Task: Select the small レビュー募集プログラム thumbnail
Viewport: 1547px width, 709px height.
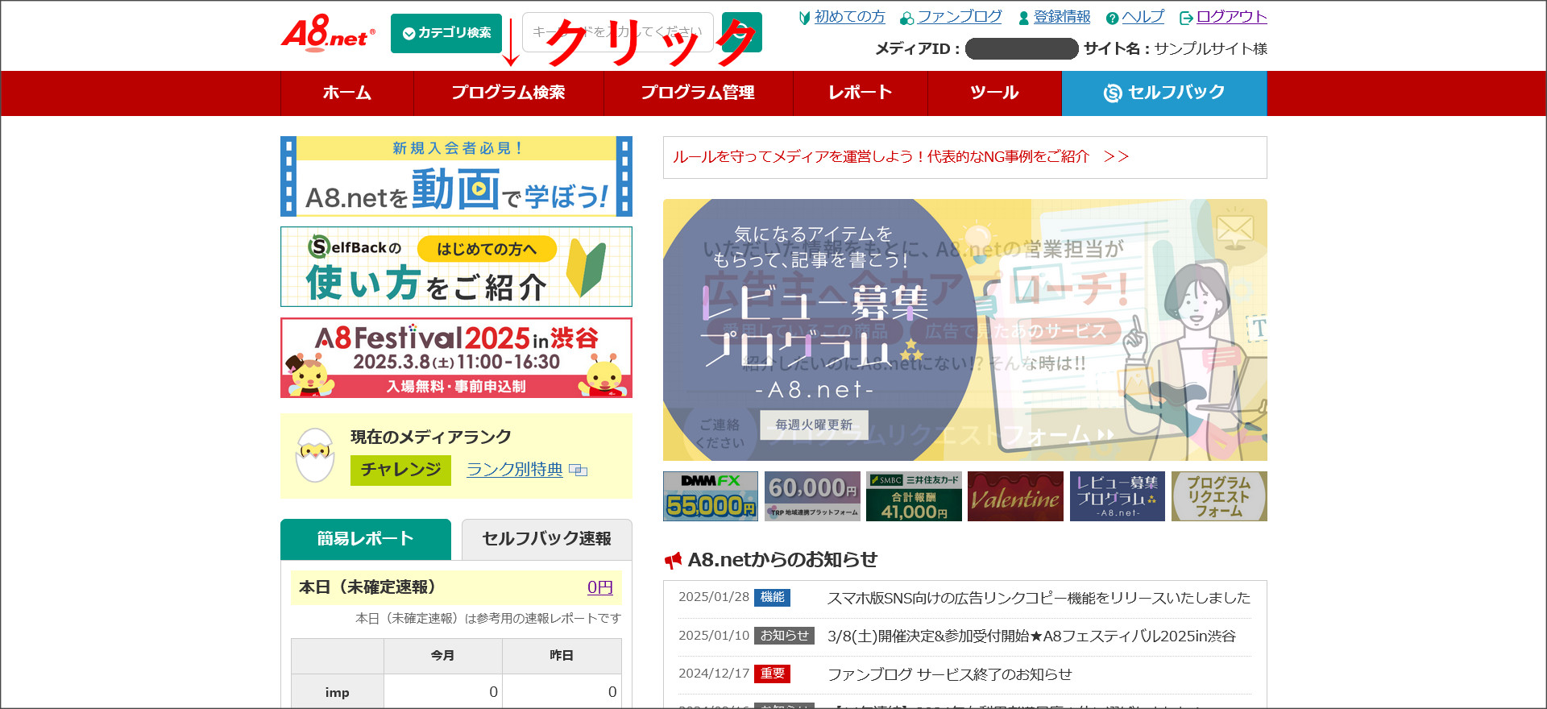Action: pos(1118,496)
